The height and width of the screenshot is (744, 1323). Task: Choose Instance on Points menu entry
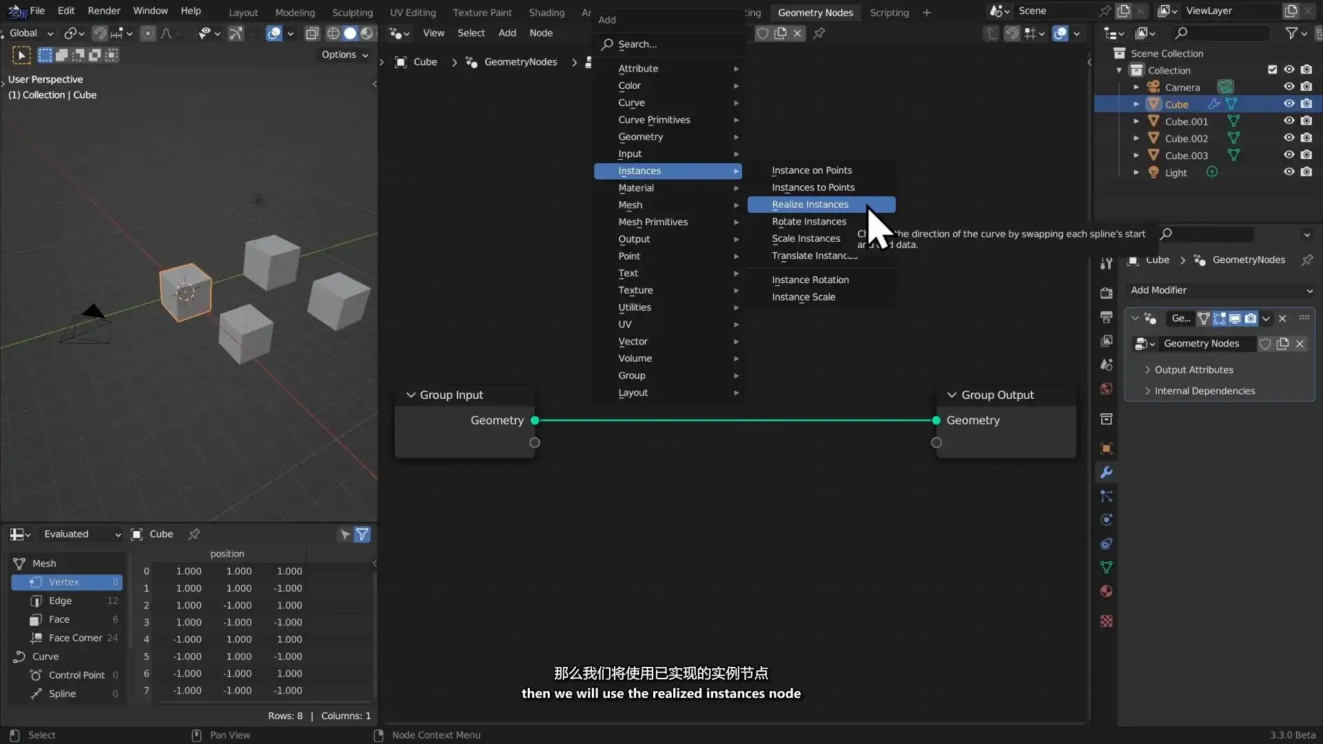(821, 170)
